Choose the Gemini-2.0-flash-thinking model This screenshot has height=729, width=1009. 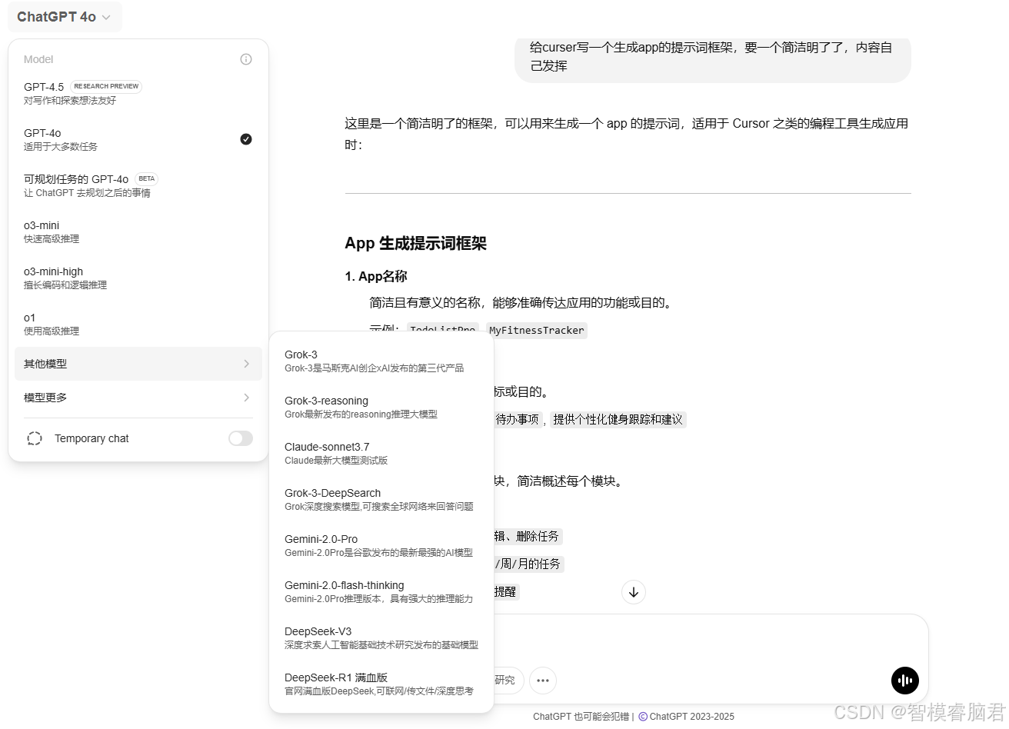[x=381, y=591]
